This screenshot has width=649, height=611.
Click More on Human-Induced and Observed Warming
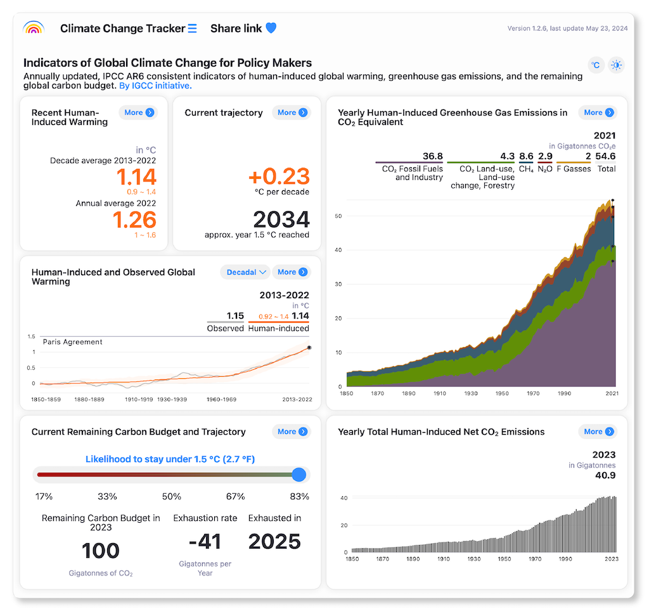291,272
